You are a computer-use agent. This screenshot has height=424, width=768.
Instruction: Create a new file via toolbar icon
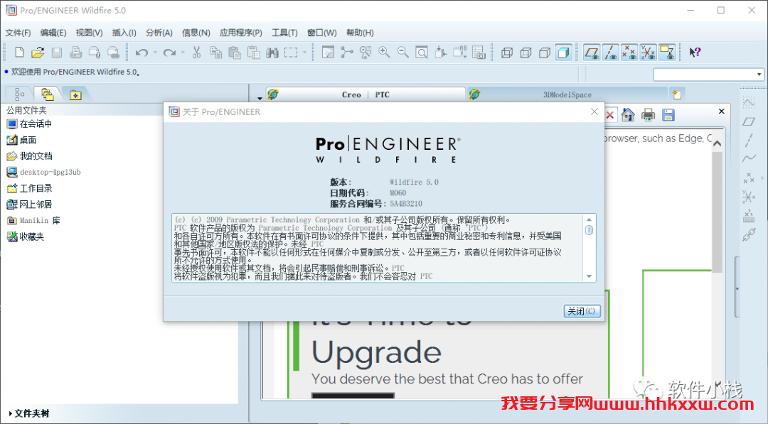[19, 53]
